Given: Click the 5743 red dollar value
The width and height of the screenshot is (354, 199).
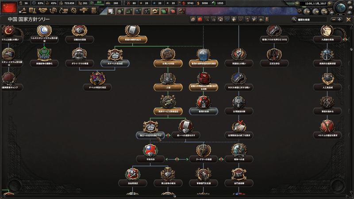Looking at the screenshot, I should pyautogui.click(x=190, y=3).
